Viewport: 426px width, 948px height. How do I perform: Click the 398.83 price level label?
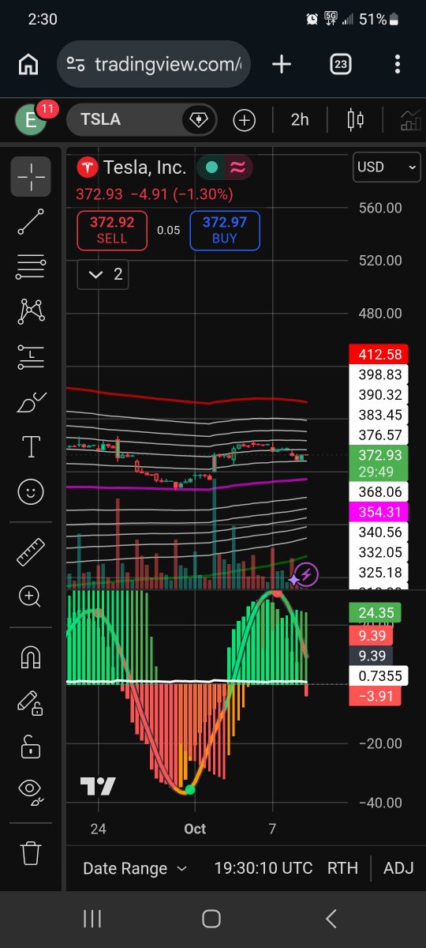point(378,374)
